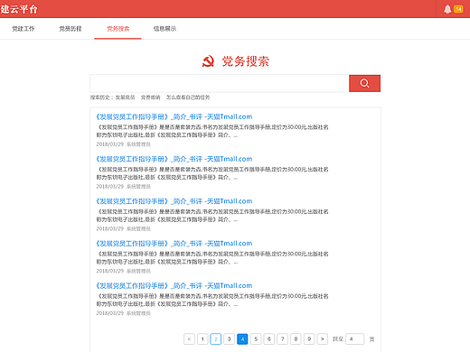Go to next page arrow in pagination
The width and height of the screenshot is (470, 352).
(x=323, y=339)
